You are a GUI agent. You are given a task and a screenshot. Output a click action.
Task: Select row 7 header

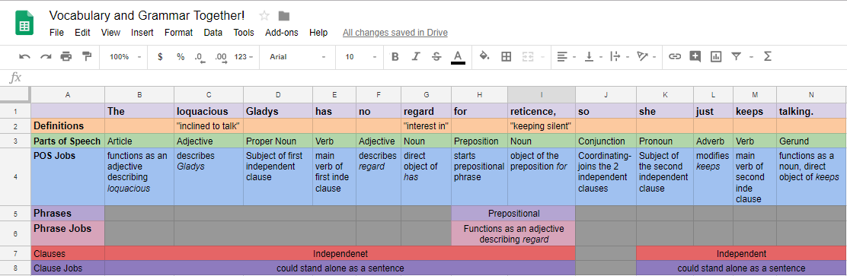15,253
